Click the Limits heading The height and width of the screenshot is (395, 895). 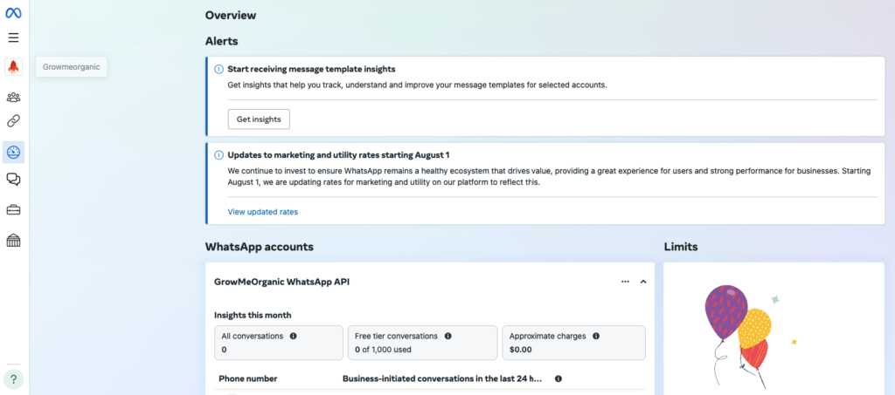click(681, 247)
